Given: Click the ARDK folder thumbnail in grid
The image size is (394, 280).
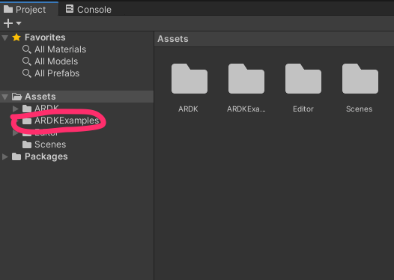Looking at the screenshot, I should [x=190, y=79].
